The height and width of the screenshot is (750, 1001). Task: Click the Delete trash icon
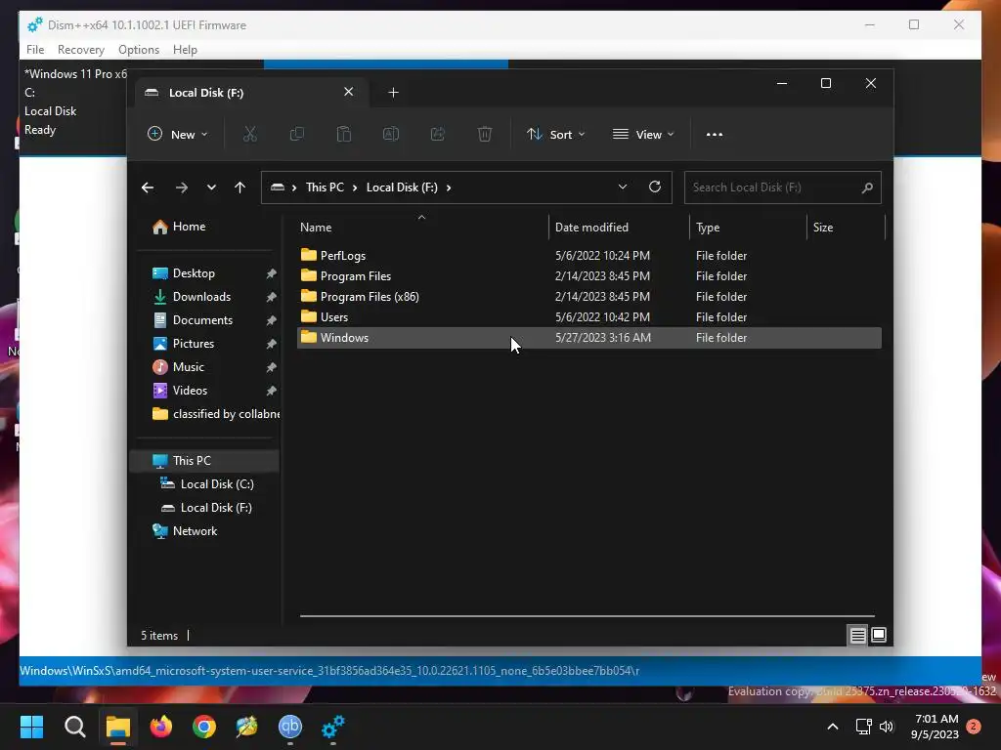(485, 134)
